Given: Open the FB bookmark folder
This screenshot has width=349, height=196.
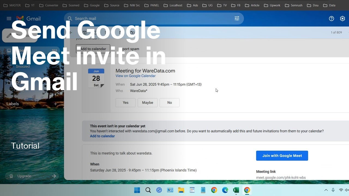Looking at the screenshot, I should [x=236, y=5].
